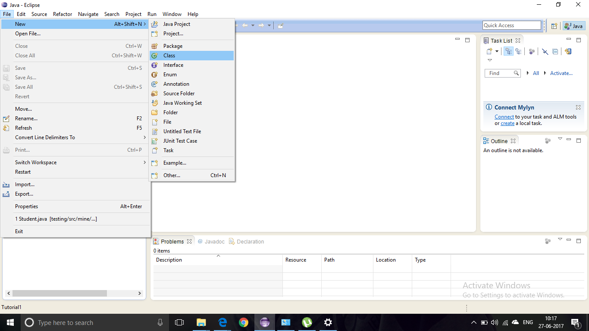The height and width of the screenshot is (331, 589).
Task: Close the Task List tab
Action: click(x=518, y=41)
